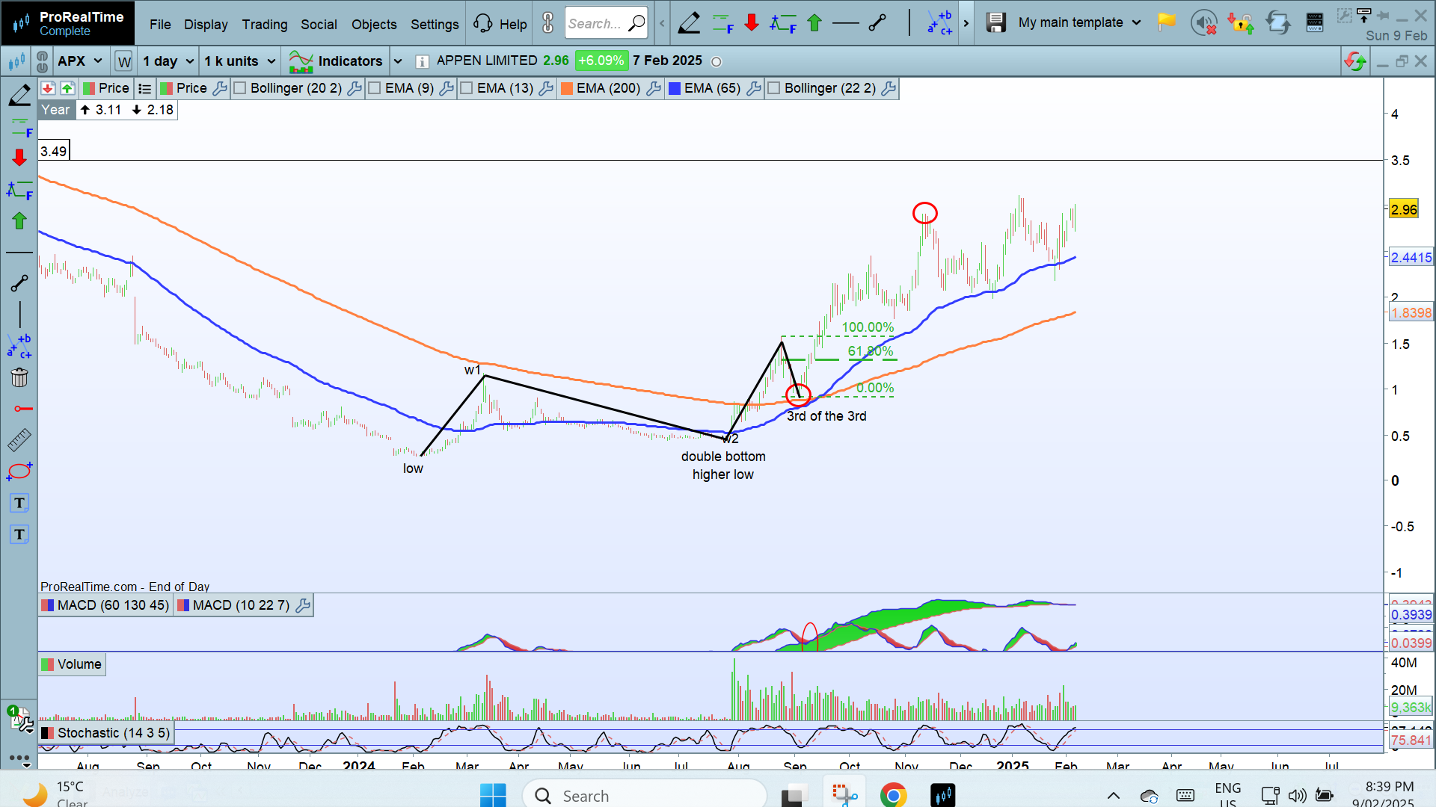The image size is (1436, 807).
Task: Click the yellow flag alerts icon
Action: click(x=1166, y=22)
